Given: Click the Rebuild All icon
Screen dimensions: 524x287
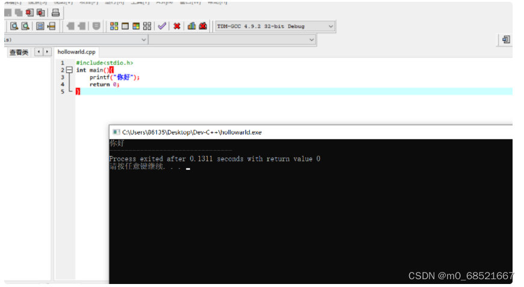Looking at the screenshot, I should point(147,26).
